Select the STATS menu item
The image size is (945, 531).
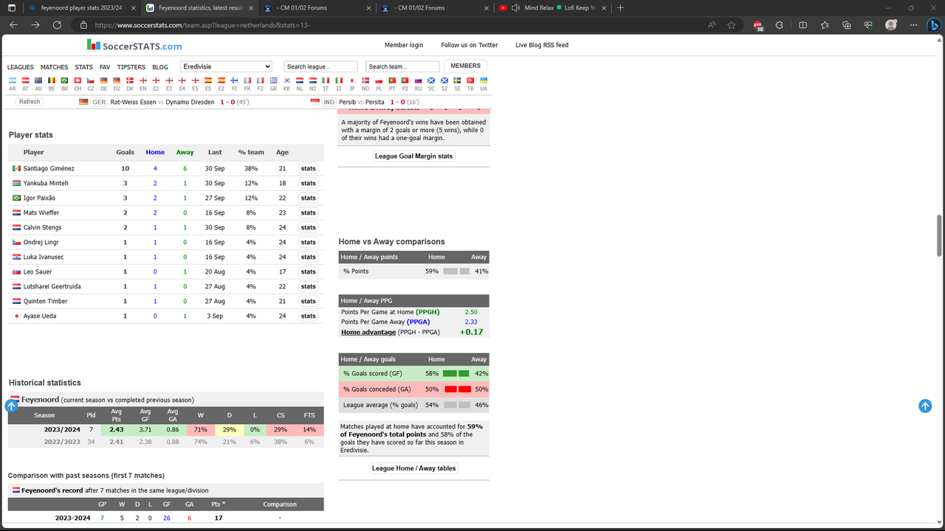pos(83,66)
